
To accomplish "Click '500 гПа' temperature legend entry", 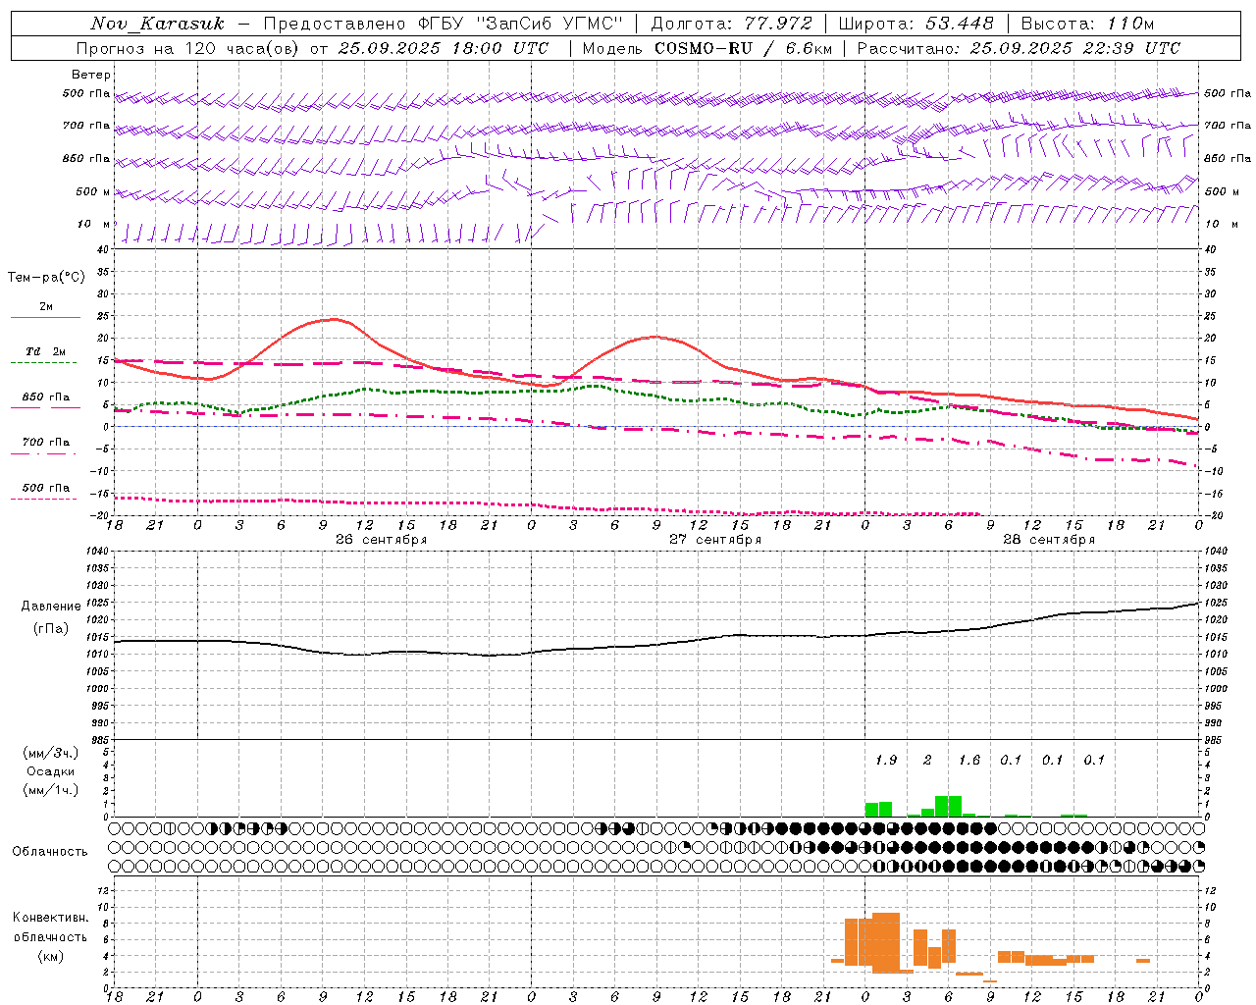I will (x=46, y=488).
